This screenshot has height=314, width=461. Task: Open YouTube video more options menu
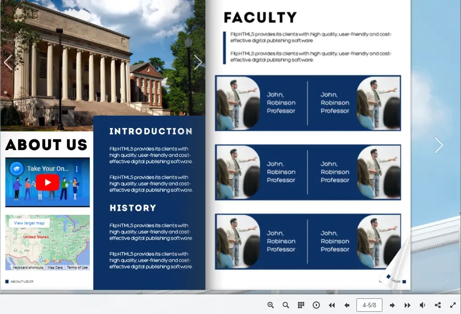pyautogui.click(x=77, y=169)
